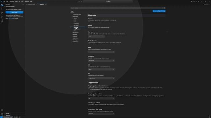Expand the Outline section in Explorer
This screenshot has height=118, width=211.
[7, 114]
